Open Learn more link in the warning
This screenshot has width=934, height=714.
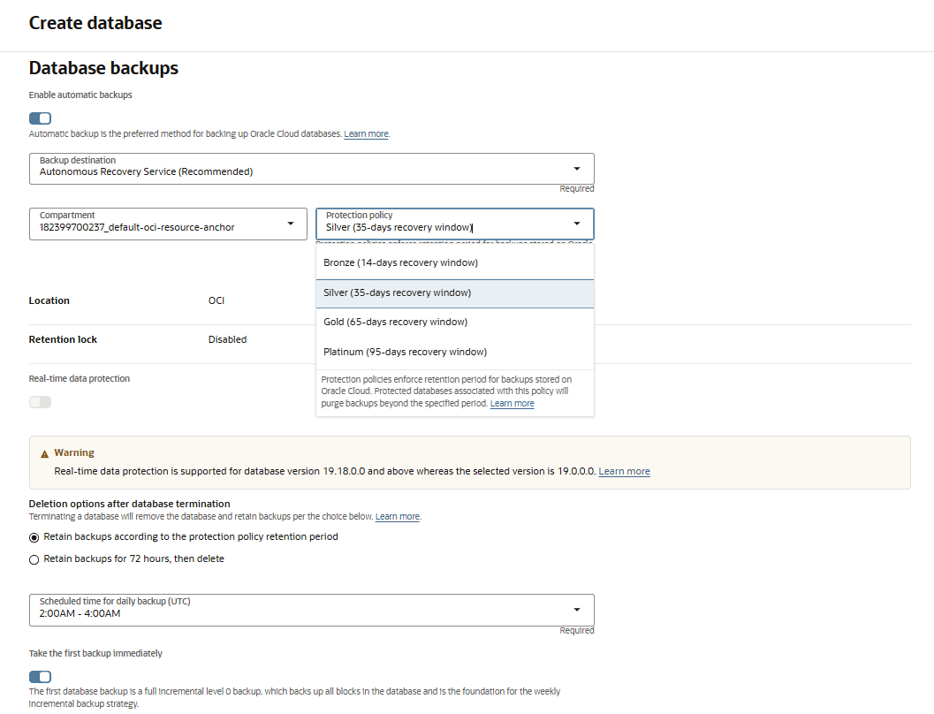tap(624, 472)
